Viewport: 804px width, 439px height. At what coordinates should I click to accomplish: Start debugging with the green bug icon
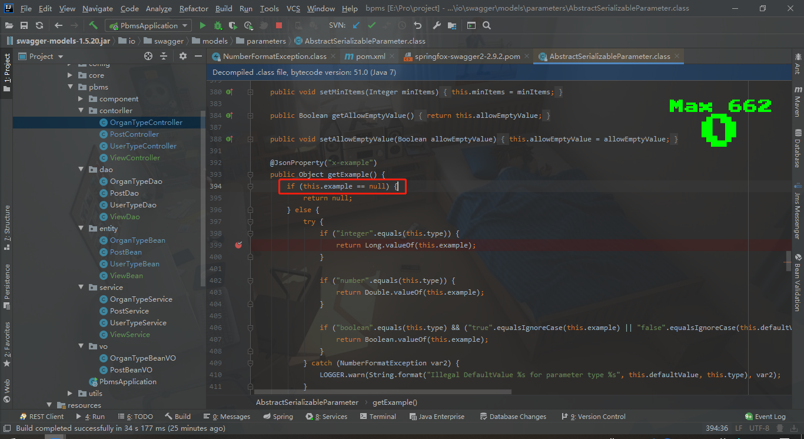tap(218, 25)
